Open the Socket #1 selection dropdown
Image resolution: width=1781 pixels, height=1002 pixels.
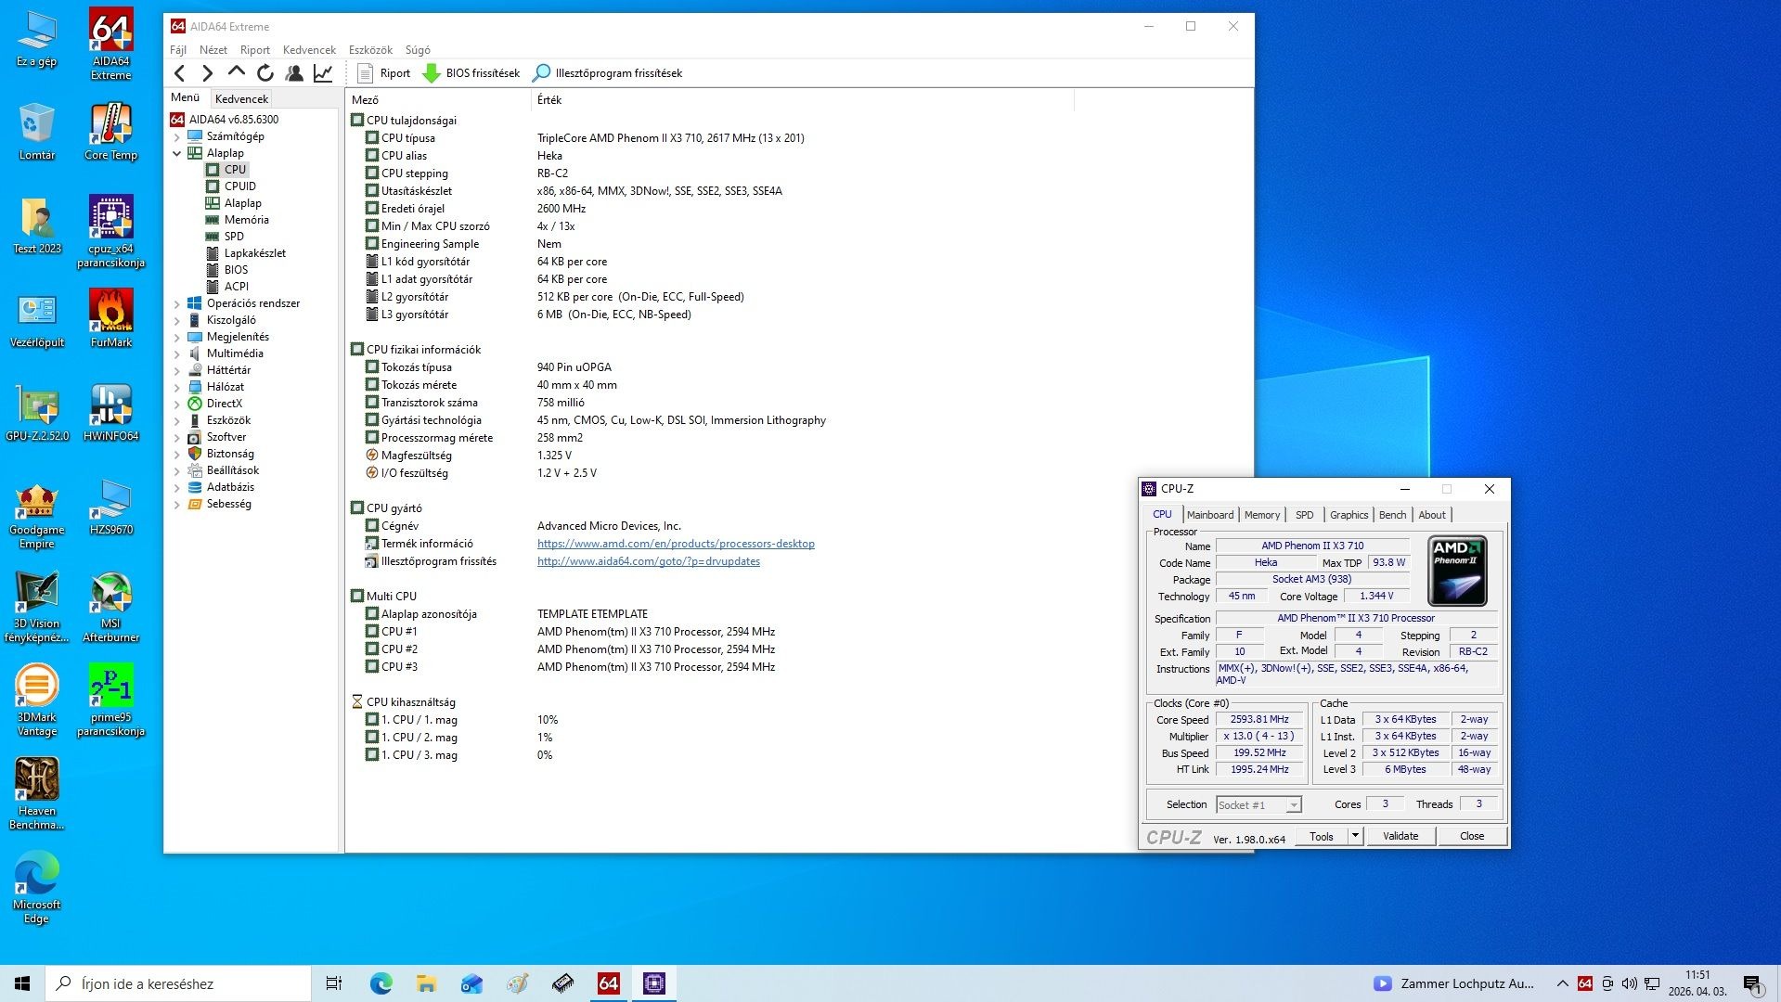(x=1294, y=805)
